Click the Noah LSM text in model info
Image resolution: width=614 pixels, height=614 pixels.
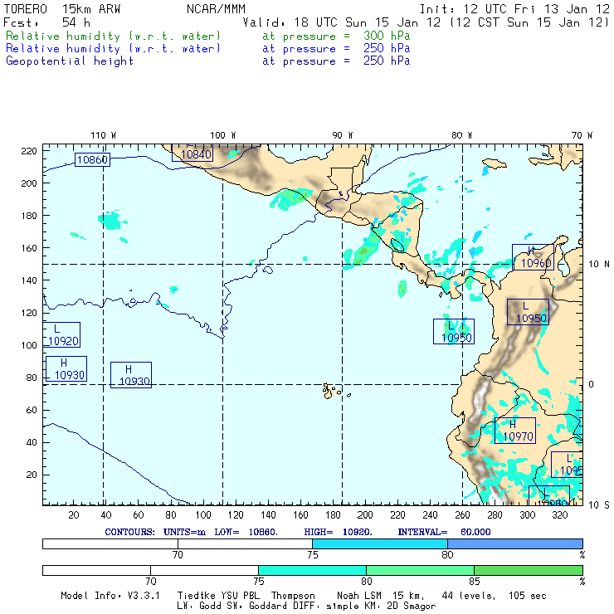pyautogui.click(x=359, y=596)
